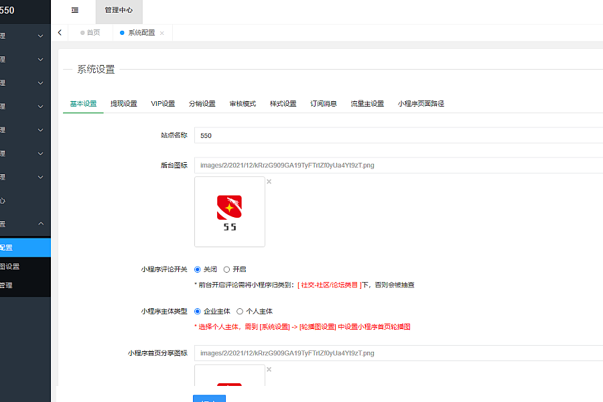603x402 pixels.
Task: Focus the 站点名称 input field
Action: coord(399,135)
